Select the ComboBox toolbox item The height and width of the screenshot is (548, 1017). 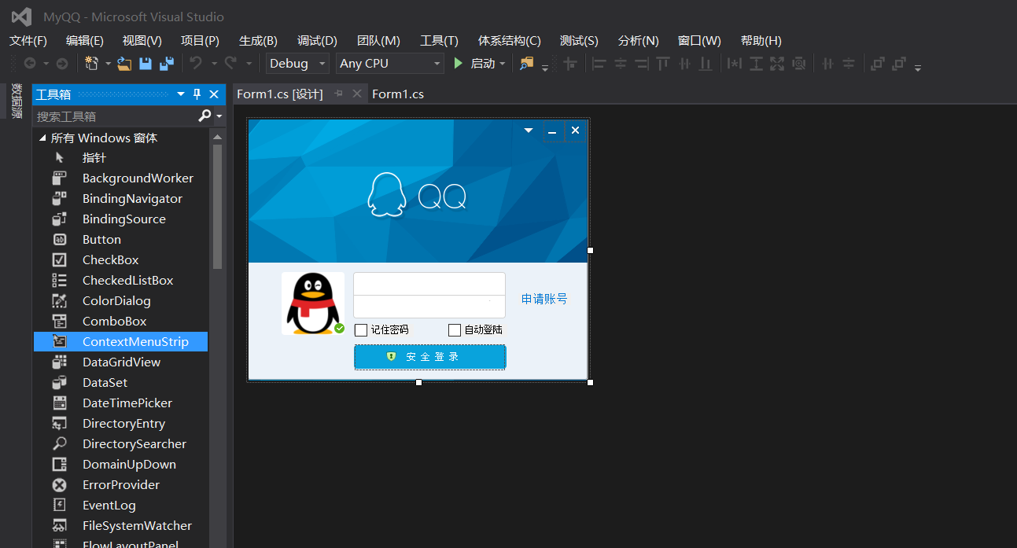click(x=120, y=322)
